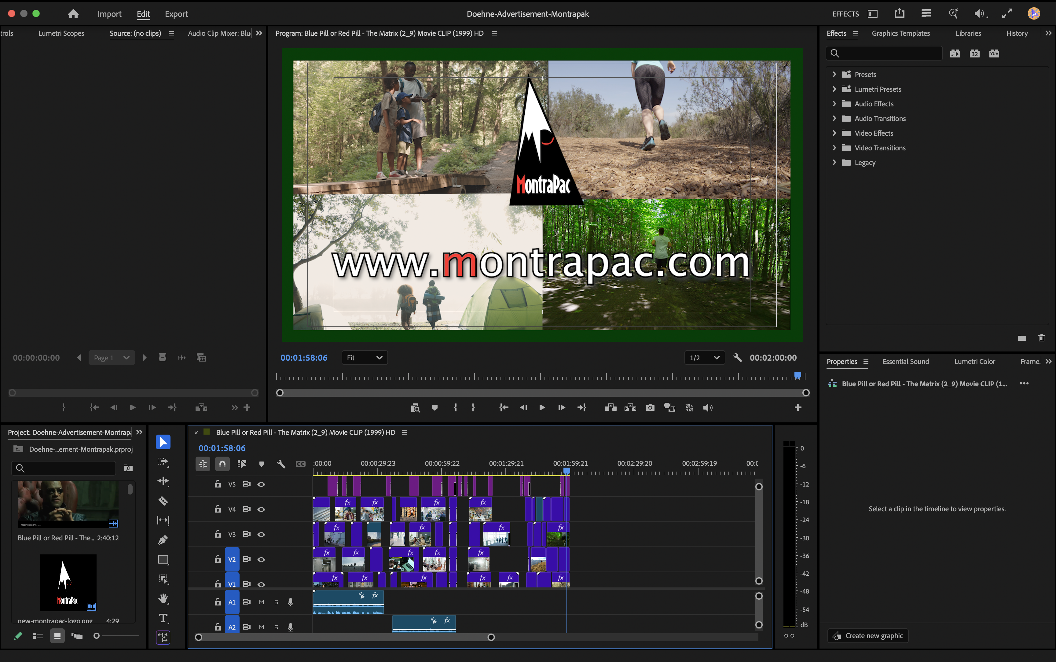Image resolution: width=1056 pixels, height=662 pixels.
Task: Switch to Essential Sound tab
Action: click(x=905, y=361)
